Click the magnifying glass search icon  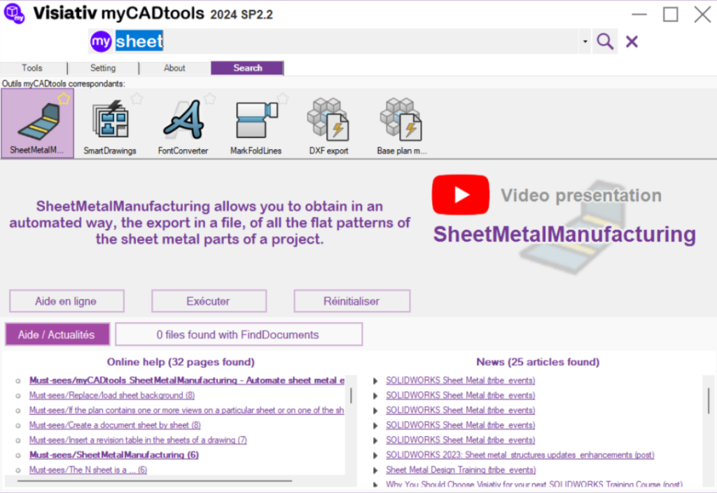pos(605,41)
